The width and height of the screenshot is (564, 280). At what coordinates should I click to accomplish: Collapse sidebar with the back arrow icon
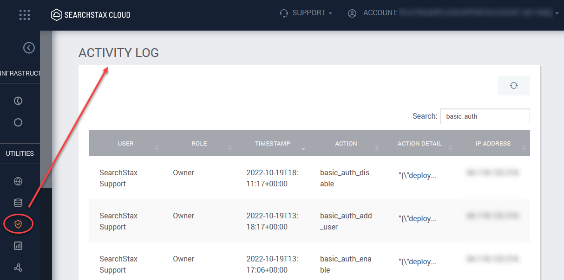(29, 48)
